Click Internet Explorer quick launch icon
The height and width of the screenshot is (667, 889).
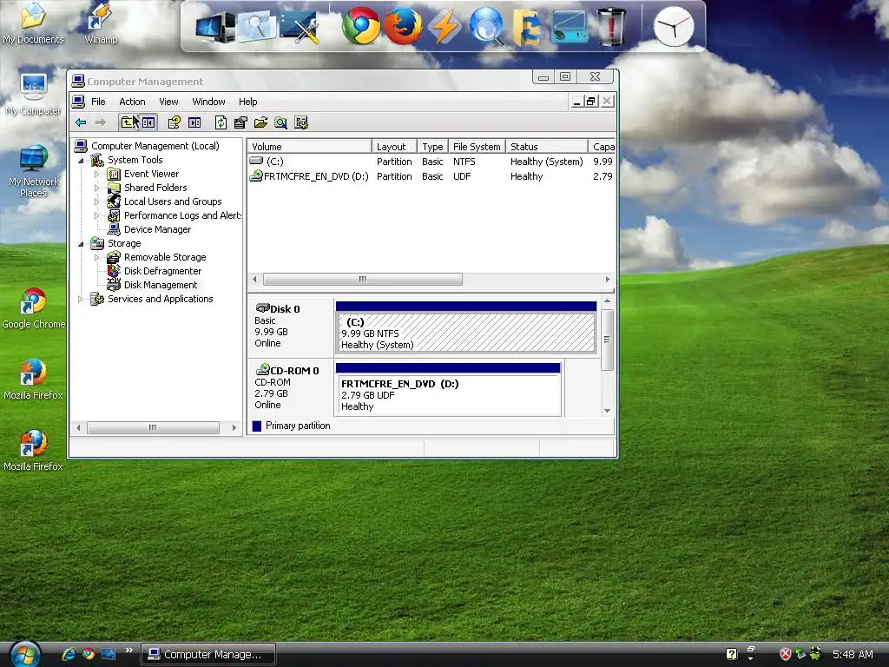tap(69, 654)
